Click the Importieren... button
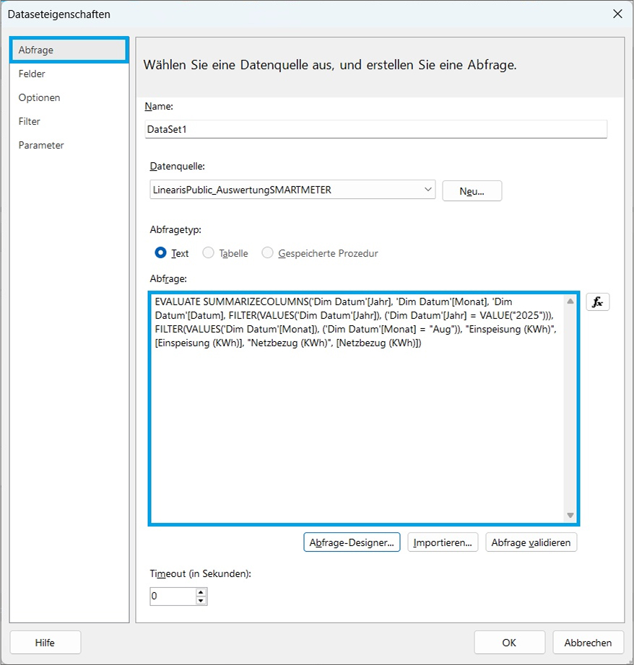 pos(443,542)
